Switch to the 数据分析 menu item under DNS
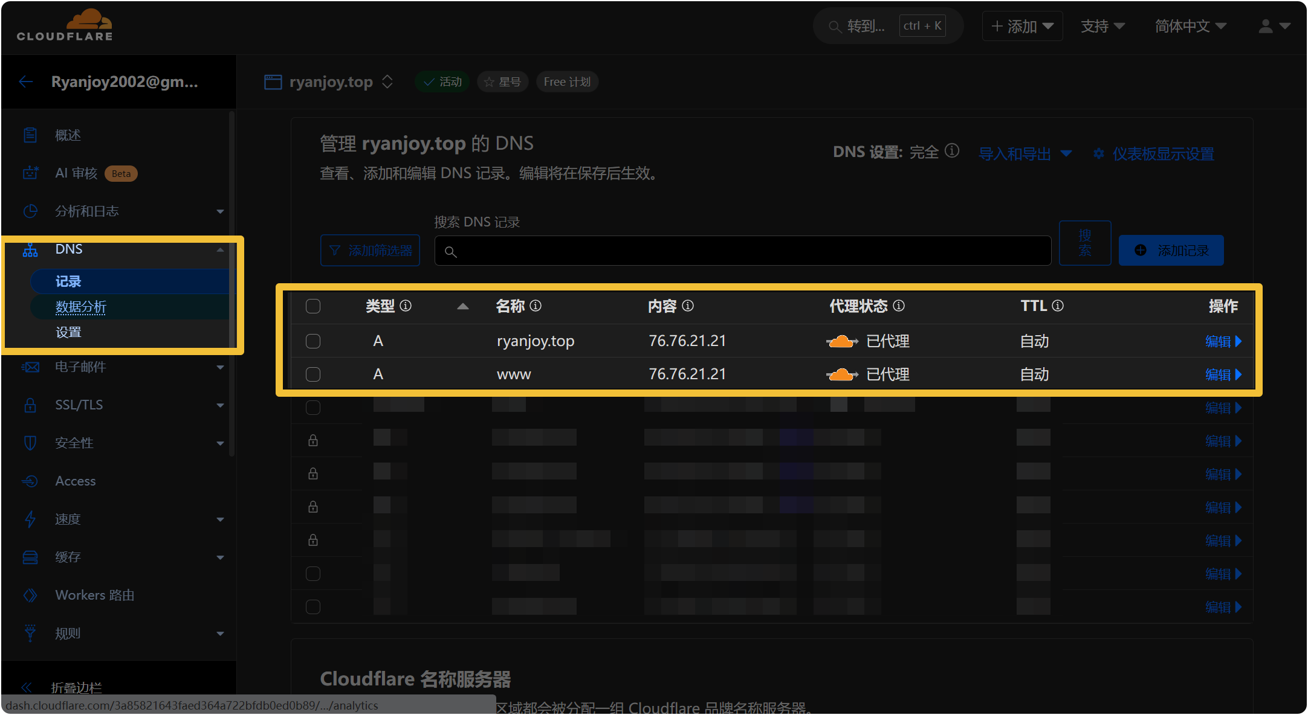Viewport: 1308px width, 715px height. coord(81,307)
